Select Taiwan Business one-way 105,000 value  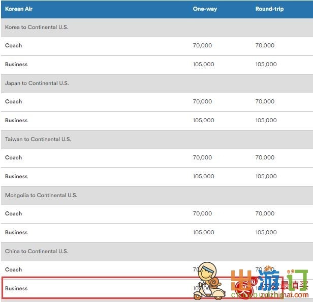pyautogui.click(x=203, y=176)
